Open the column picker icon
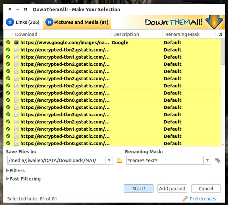The height and width of the screenshot is (205, 228). pyautogui.click(x=220, y=34)
